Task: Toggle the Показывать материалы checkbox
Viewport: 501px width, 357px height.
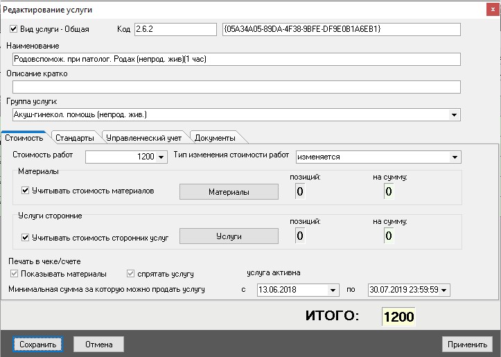Action: pyautogui.click(x=15, y=274)
